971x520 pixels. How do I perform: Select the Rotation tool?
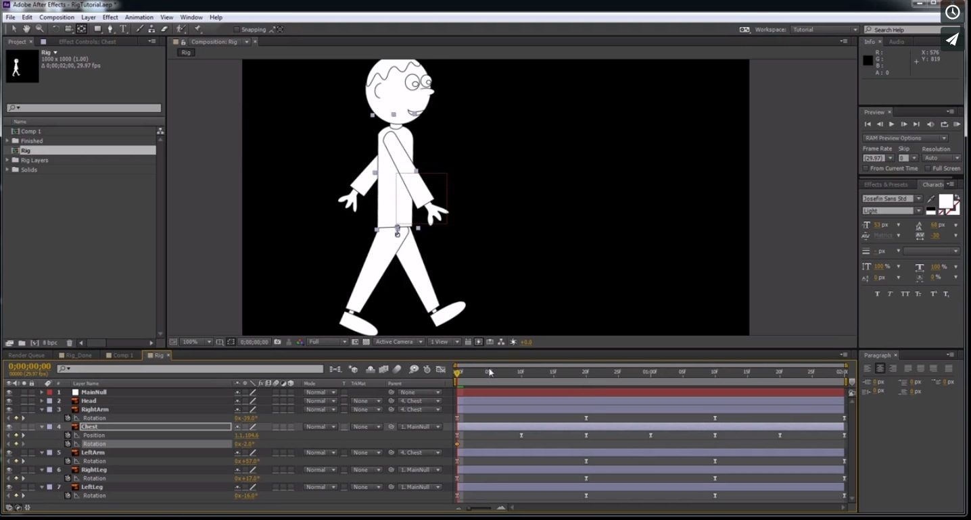pos(56,29)
